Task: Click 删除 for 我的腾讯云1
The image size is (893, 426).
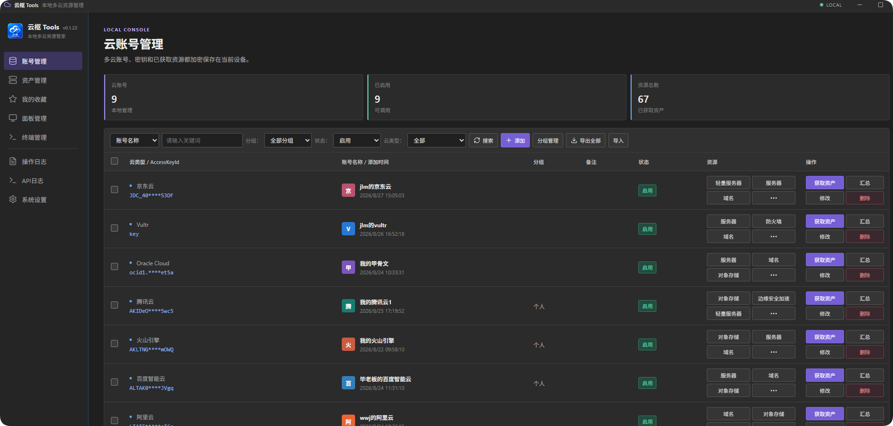Action: (865, 313)
